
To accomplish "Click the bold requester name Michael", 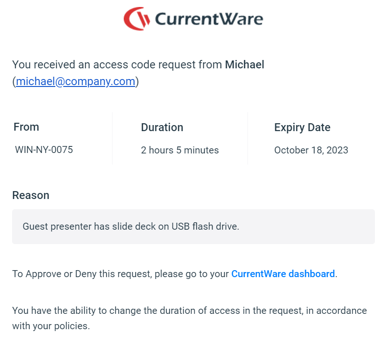I will [245, 65].
